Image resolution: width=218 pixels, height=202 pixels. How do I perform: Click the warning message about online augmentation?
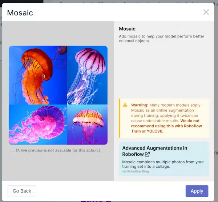166,113
